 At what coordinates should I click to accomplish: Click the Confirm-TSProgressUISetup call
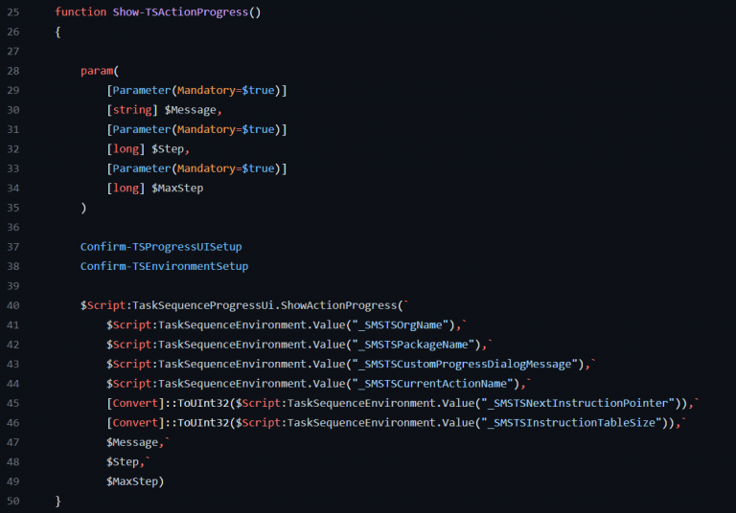161,247
